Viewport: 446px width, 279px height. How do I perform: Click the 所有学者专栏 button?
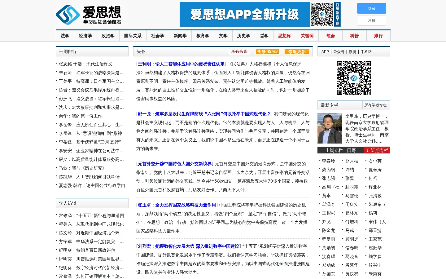(x=375, y=105)
